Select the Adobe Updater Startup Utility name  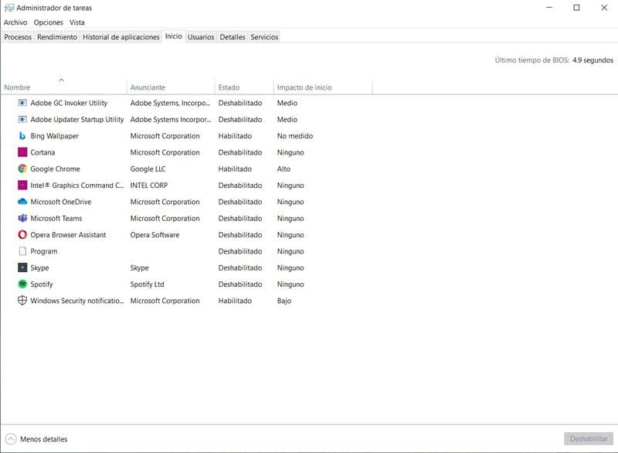(x=76, y=120)
